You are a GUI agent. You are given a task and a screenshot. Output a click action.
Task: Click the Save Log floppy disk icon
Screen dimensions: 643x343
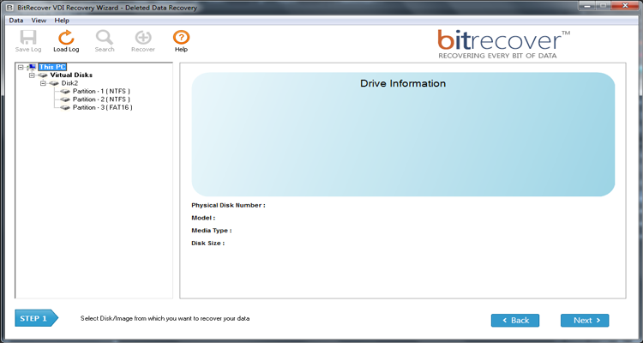click(28, 37)
